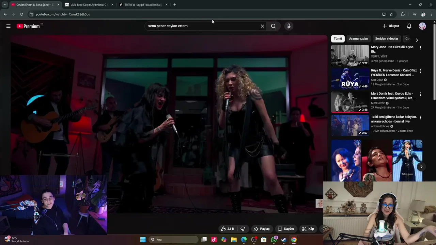The height and width of the screenshot is (245, 436).
Task: Open the Rüya ft. Merve Deniz video title
Action: point(394,72)
